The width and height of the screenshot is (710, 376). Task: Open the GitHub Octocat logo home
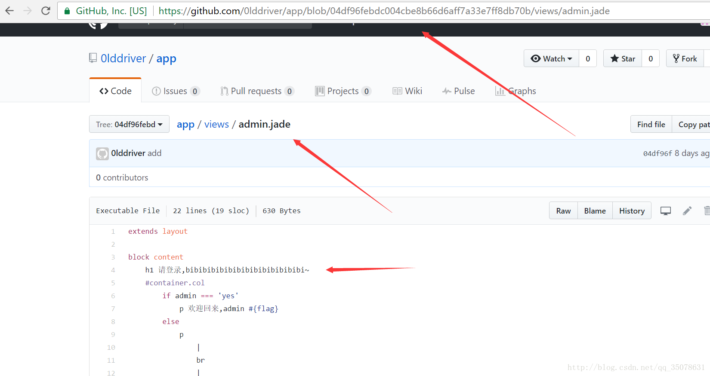[98, 25]
